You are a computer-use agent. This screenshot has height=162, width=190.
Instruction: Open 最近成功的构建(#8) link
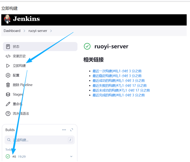coord(119,81)
